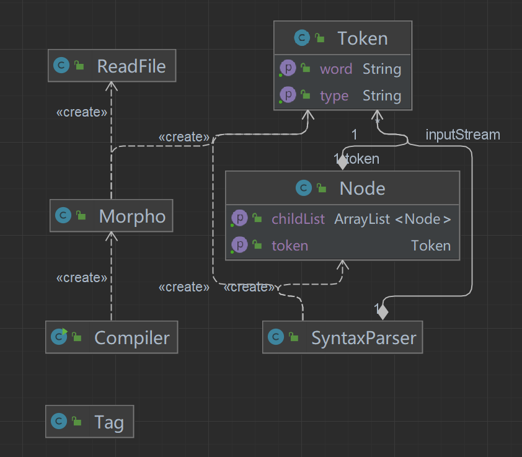The height and width of the screenshot is (457, 522).
Task: Select the token property row in Node
Action: 342,246
